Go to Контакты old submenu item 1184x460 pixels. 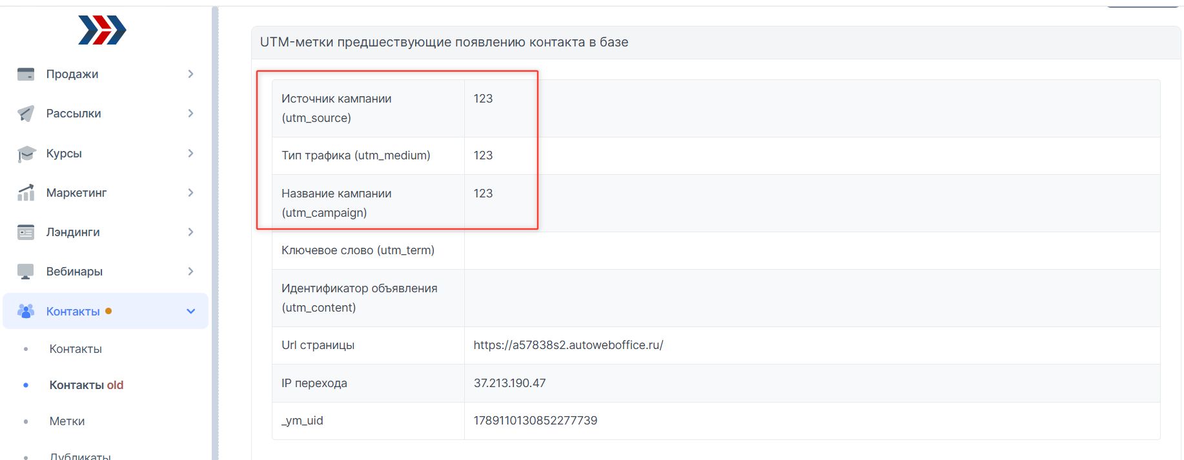click(x=87, y=385)
